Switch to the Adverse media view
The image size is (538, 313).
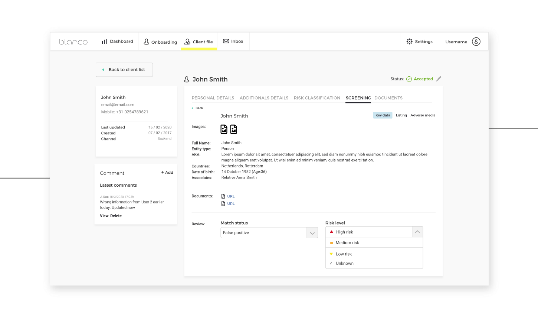[x=423, y=115]
